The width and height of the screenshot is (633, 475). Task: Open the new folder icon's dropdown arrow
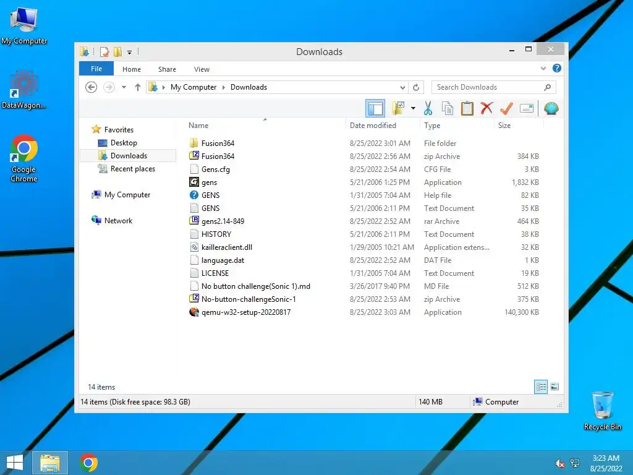[x=413, y=108]
